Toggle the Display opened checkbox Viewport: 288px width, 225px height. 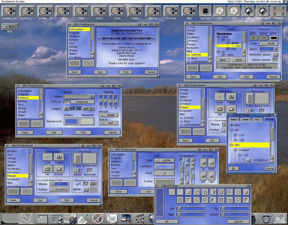(275, 60)
